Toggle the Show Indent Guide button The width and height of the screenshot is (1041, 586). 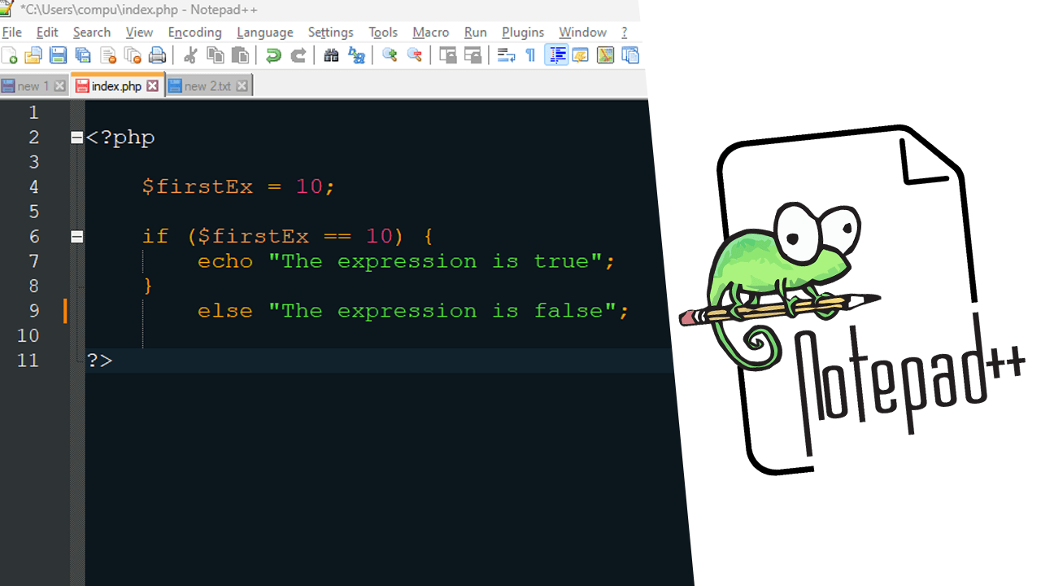click(556, 55)
